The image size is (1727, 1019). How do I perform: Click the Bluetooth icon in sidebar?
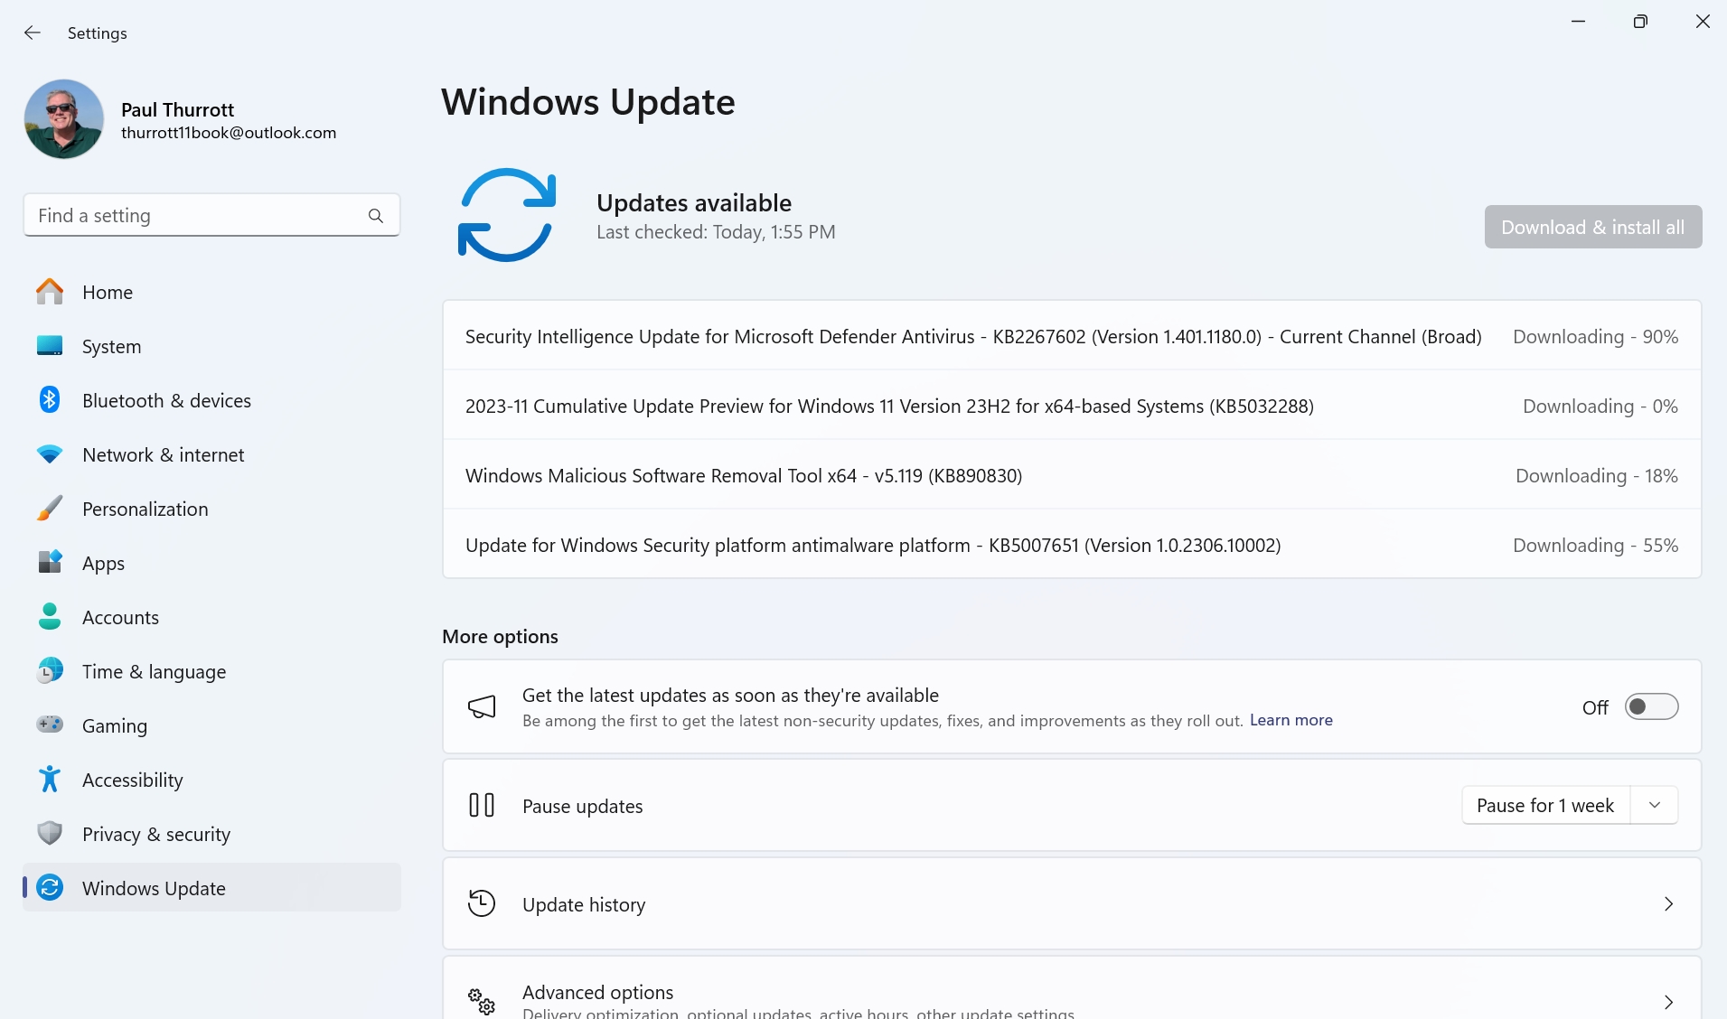point(50,399)
